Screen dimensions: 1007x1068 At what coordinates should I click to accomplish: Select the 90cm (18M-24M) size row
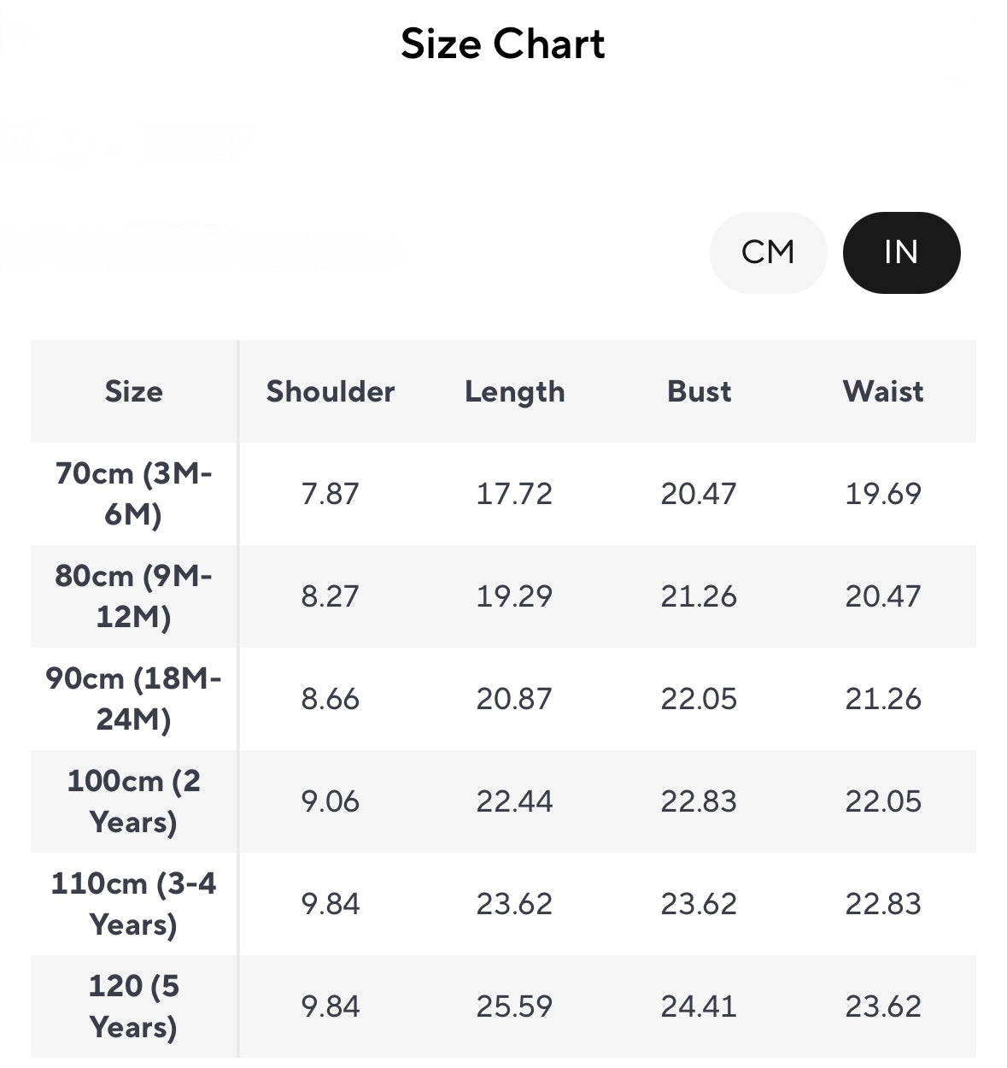[x=503, y=698]
